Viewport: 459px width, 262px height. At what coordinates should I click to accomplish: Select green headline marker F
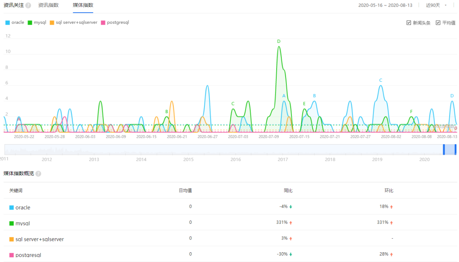coord(411,112)
